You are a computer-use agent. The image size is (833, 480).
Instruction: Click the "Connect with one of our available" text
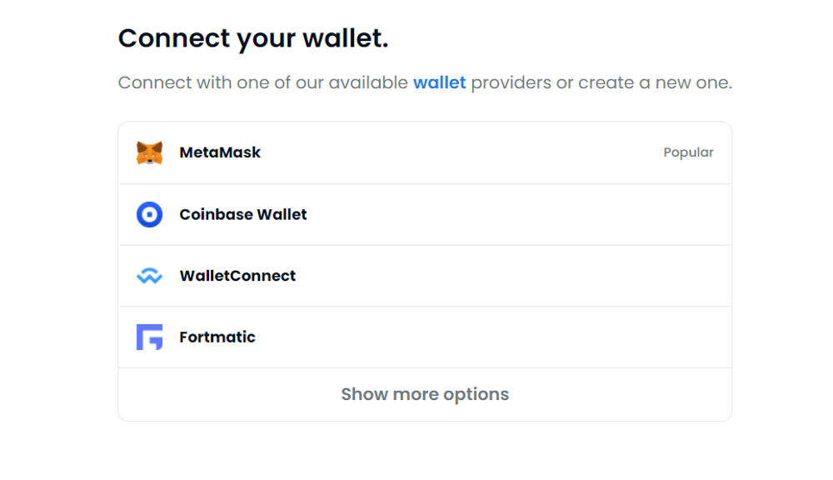pos(262,83)
